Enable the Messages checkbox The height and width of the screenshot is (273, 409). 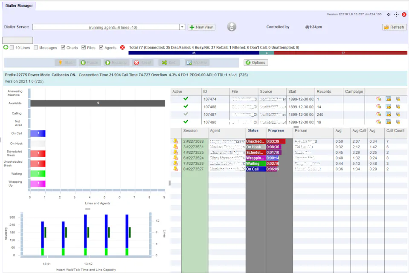(x=36, y=48)
